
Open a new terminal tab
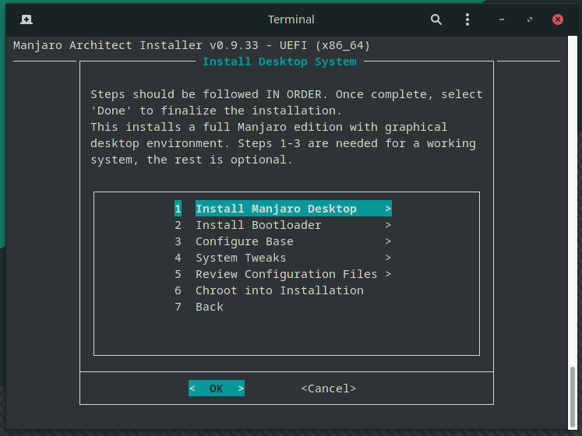coord(26,19)
